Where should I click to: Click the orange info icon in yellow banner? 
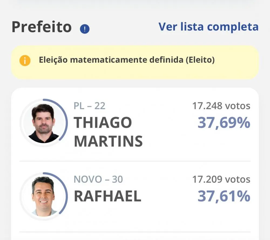[x=25, y=61]
